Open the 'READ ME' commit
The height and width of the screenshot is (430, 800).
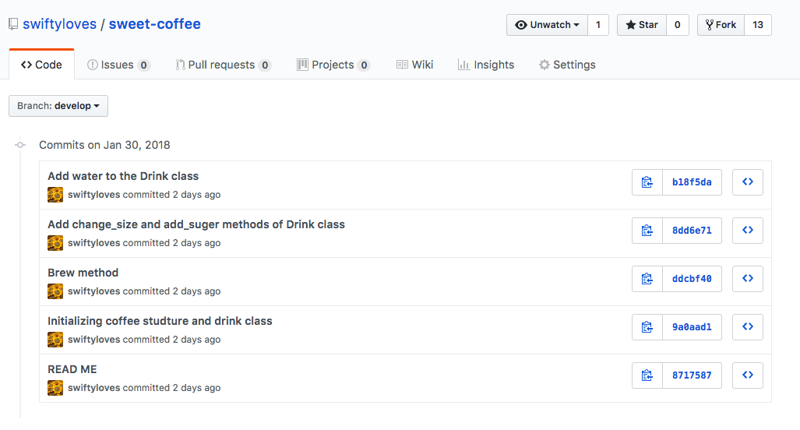[72, 369]
